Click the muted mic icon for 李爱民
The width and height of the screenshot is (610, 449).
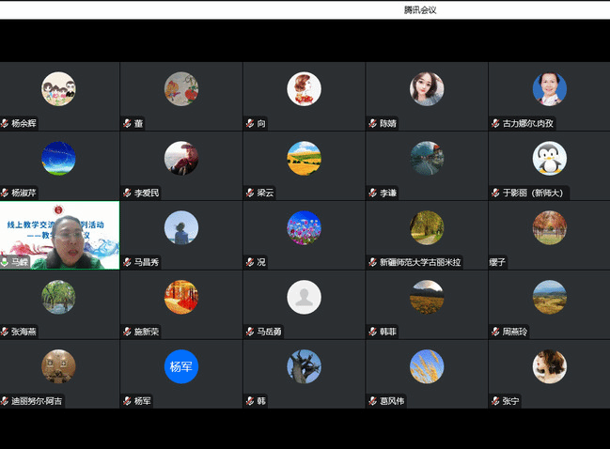click(127, 193)
